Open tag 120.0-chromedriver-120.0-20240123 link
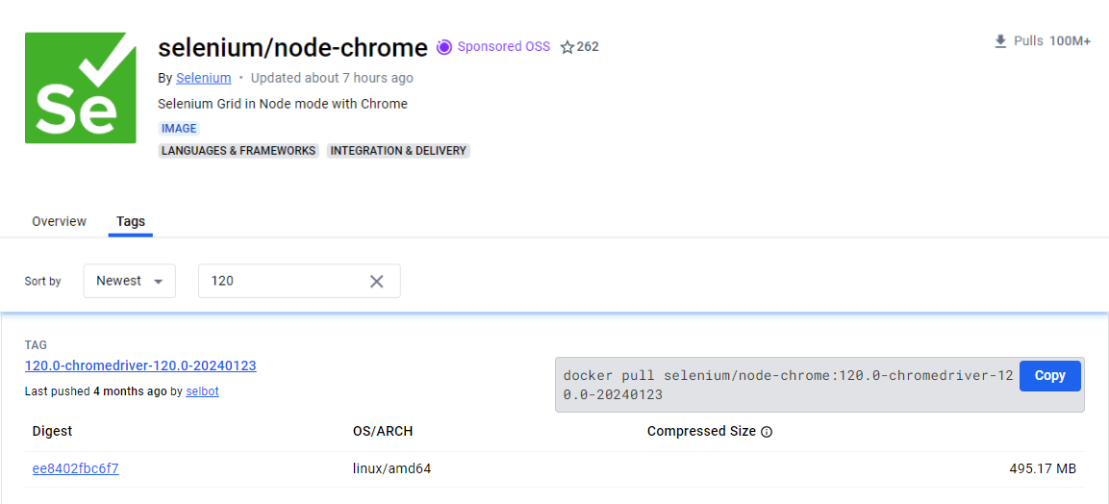This screenshot has height=504, width=1109. point(140,365)
